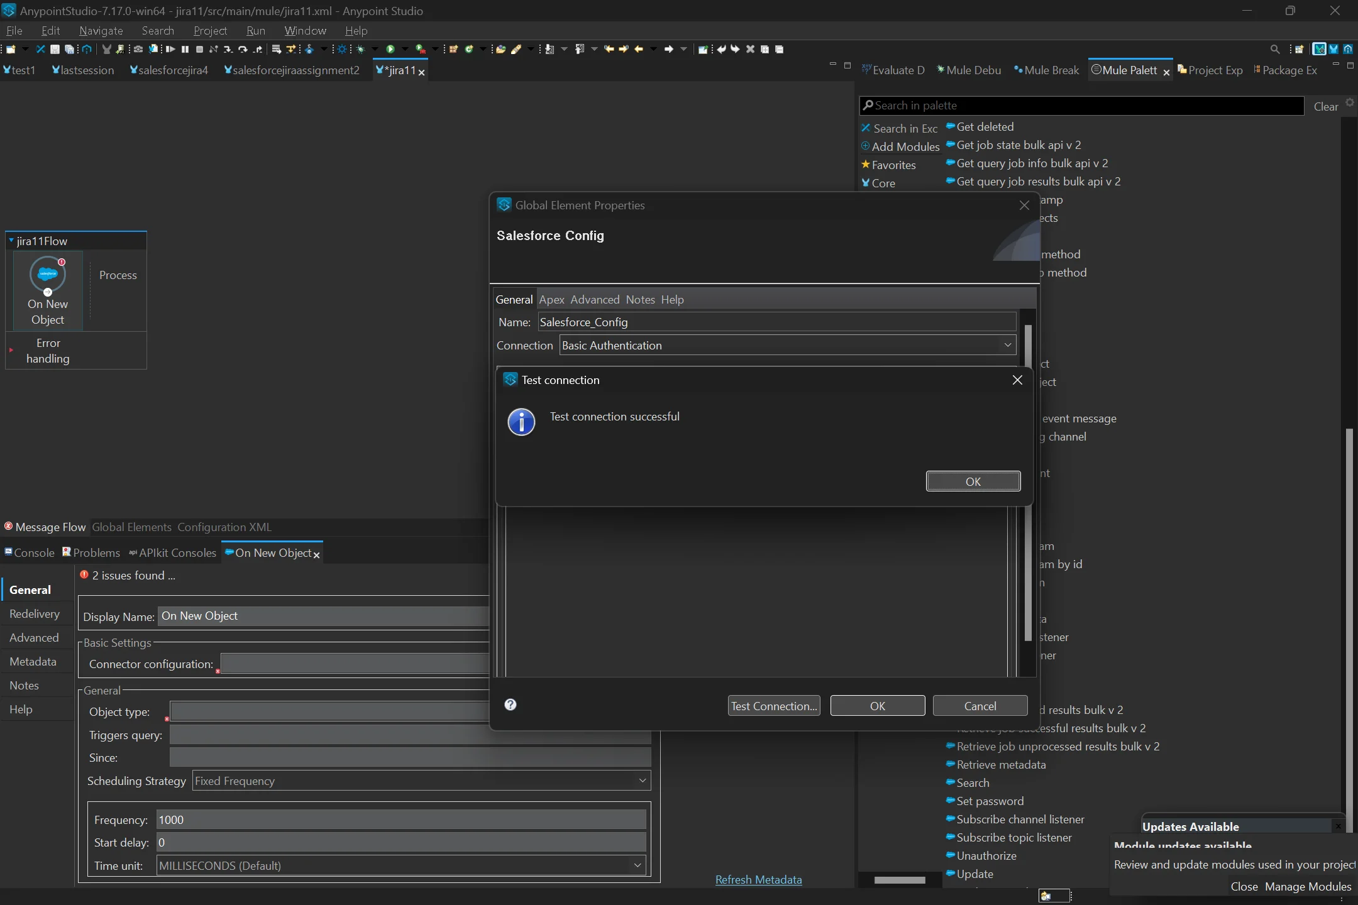Viewport: 1358px width, 905px height.
Task: Click the Refresh Metadata link
Action: pos(758,880)
